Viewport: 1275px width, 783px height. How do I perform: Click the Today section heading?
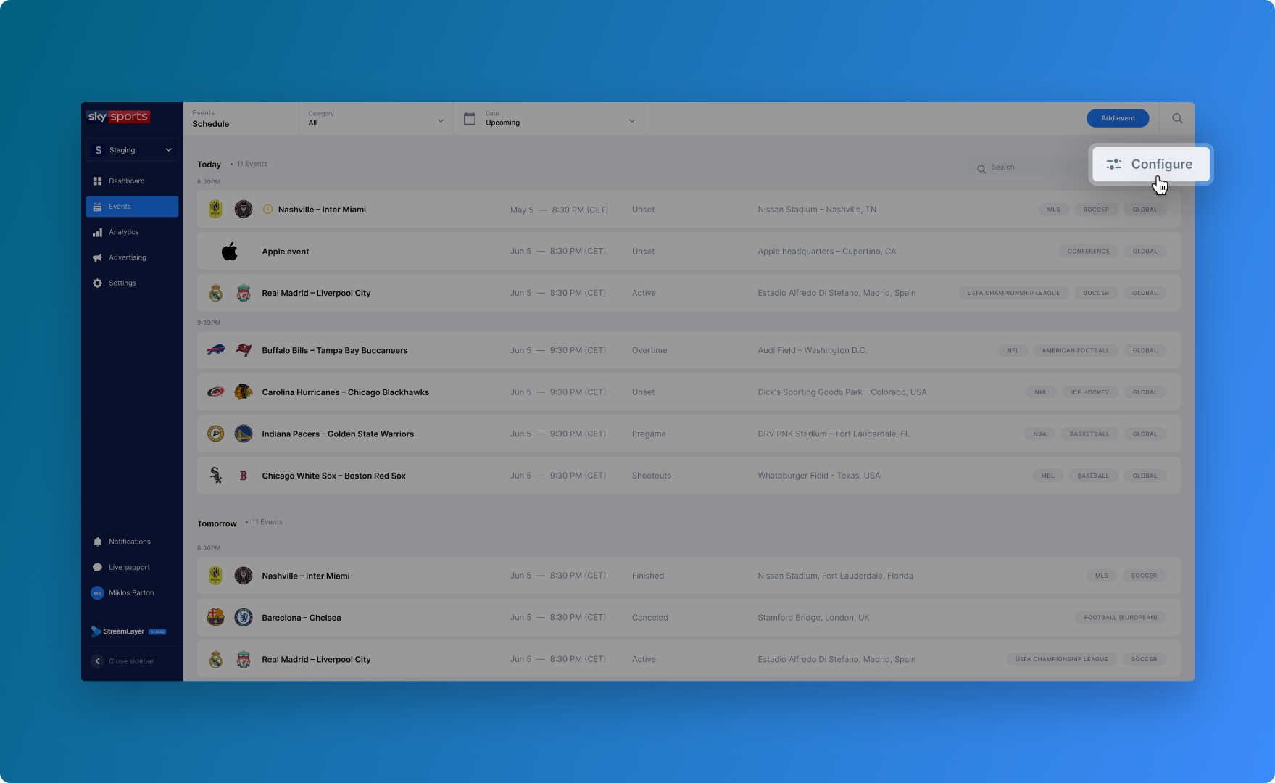pyautogui.click(x=209, y=165)
